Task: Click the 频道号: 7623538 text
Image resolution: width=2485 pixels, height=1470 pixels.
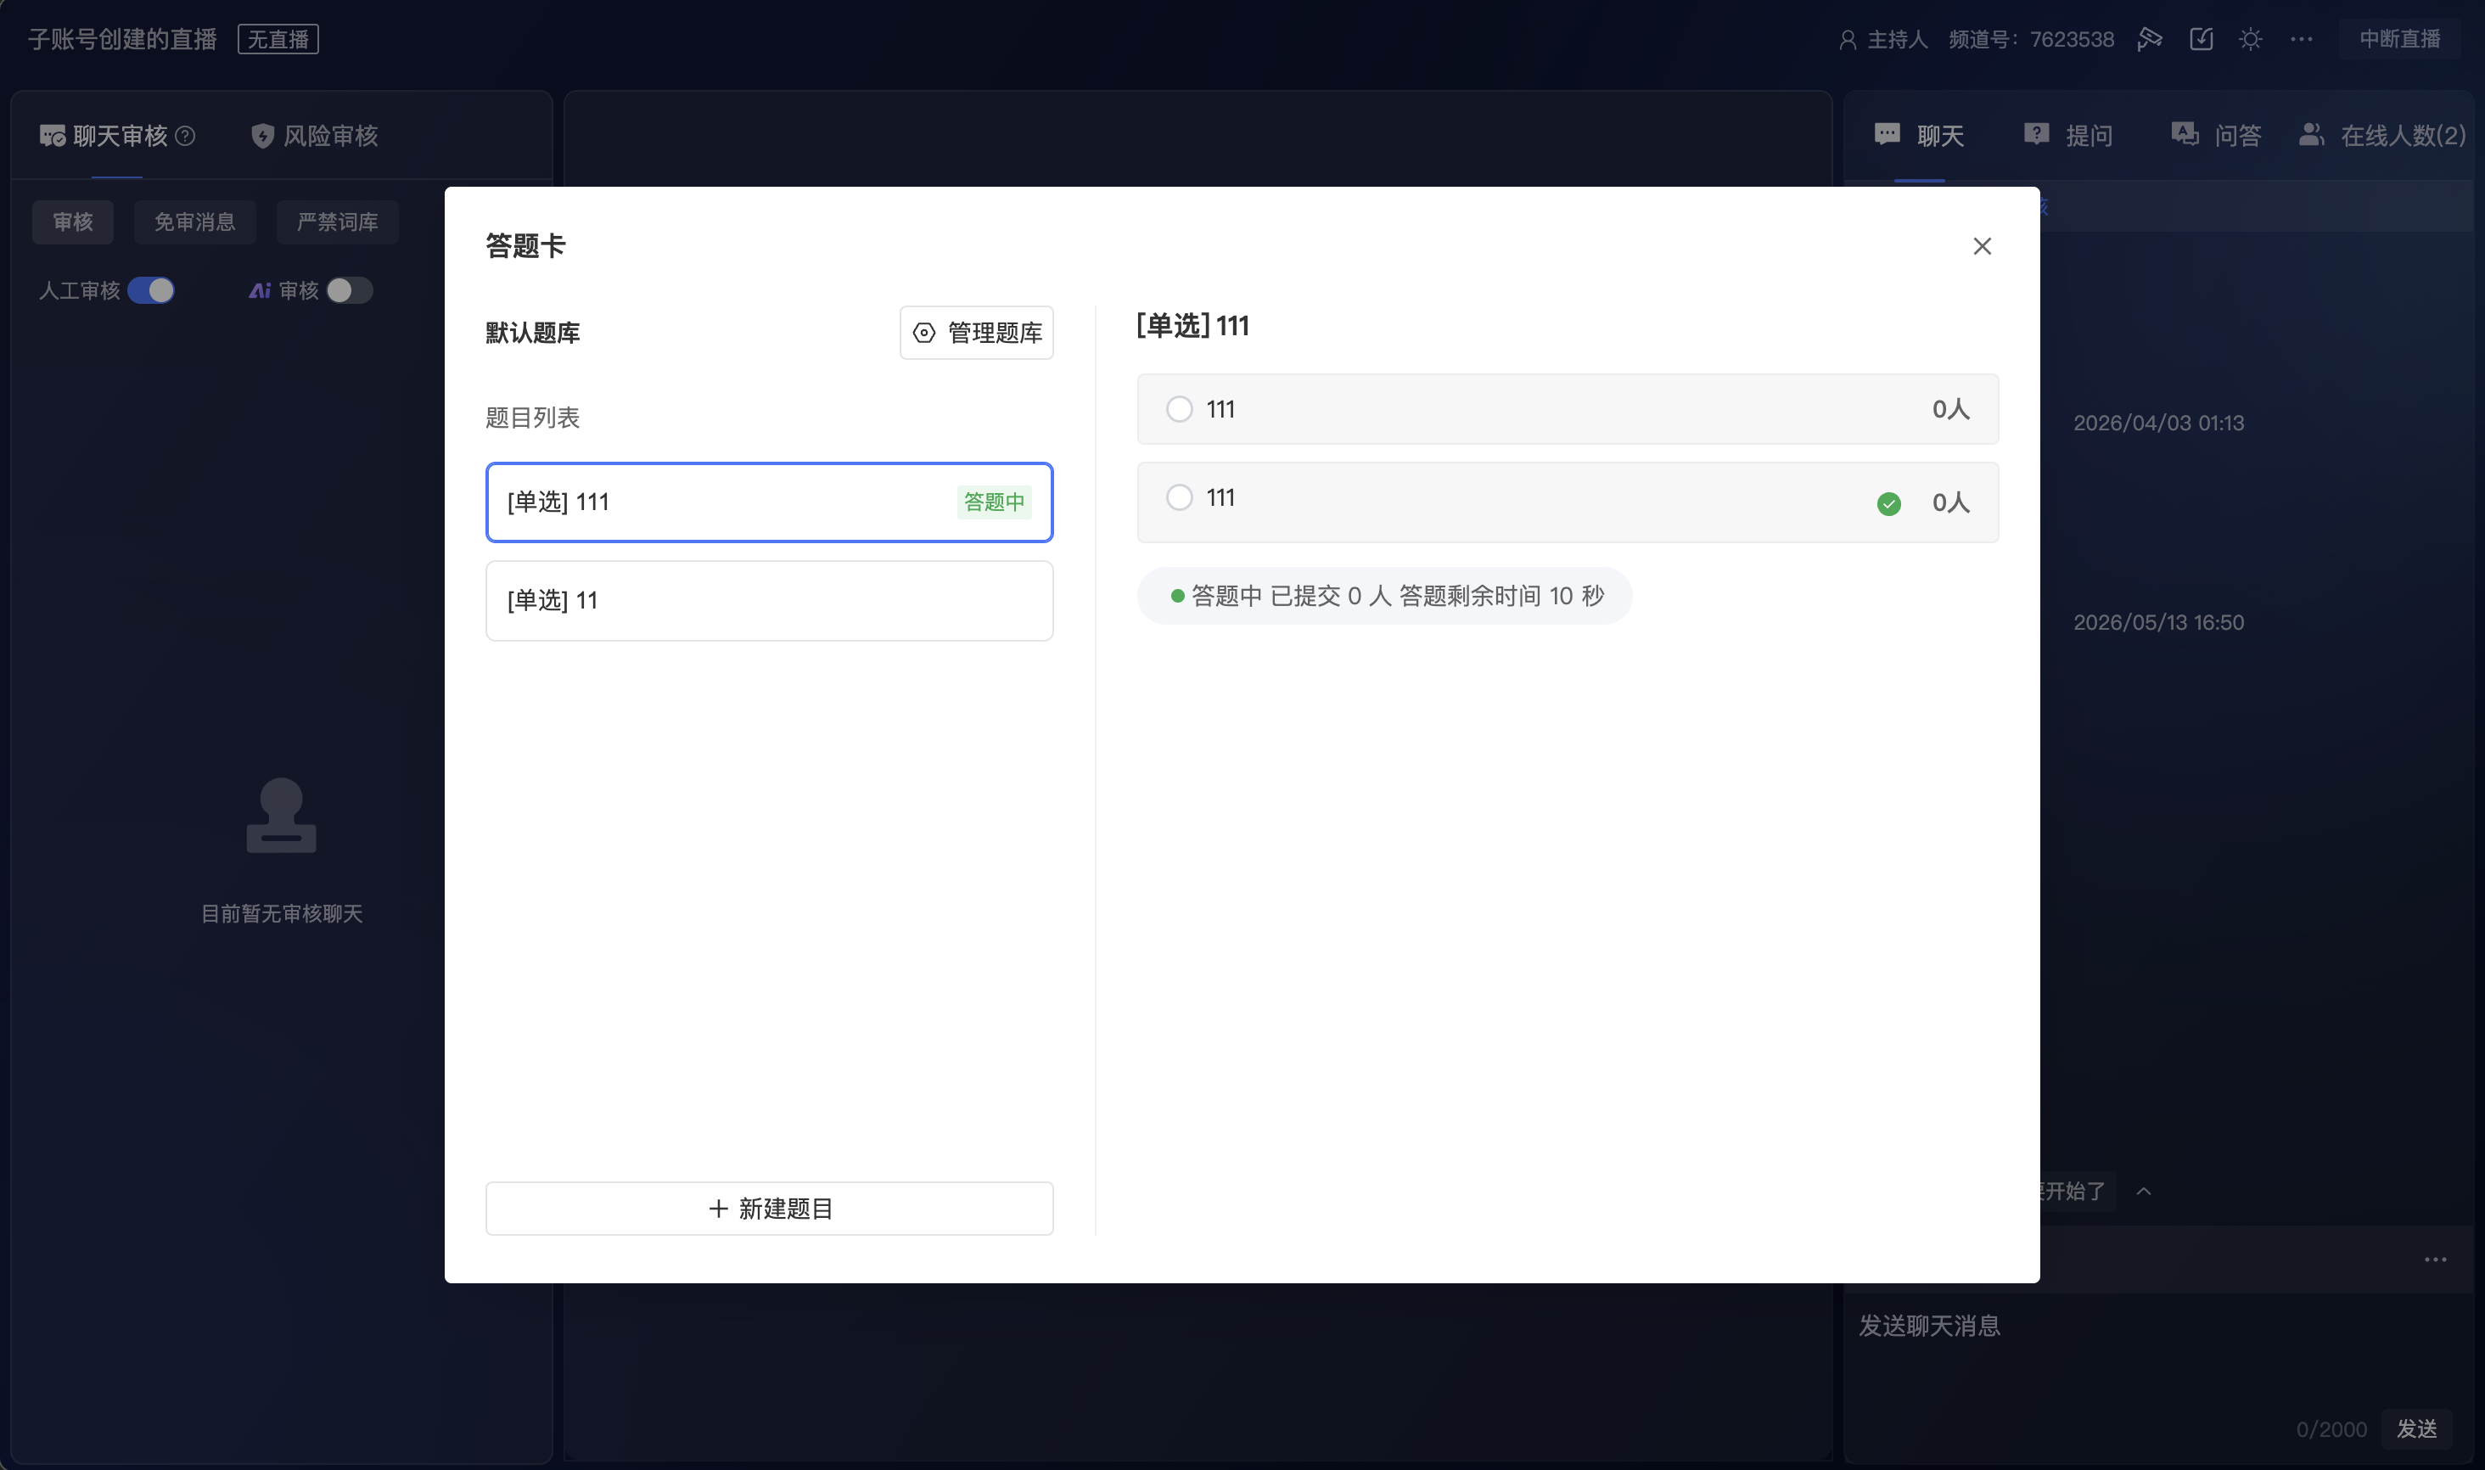Action: point(2032,40)
